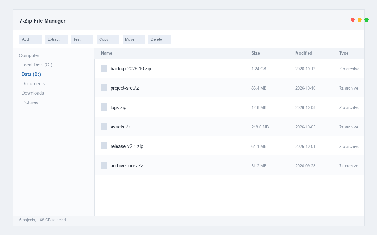Select the icon beside logs.zip
Viewport: 377px width, 235px height.
[x=104, y=107]
